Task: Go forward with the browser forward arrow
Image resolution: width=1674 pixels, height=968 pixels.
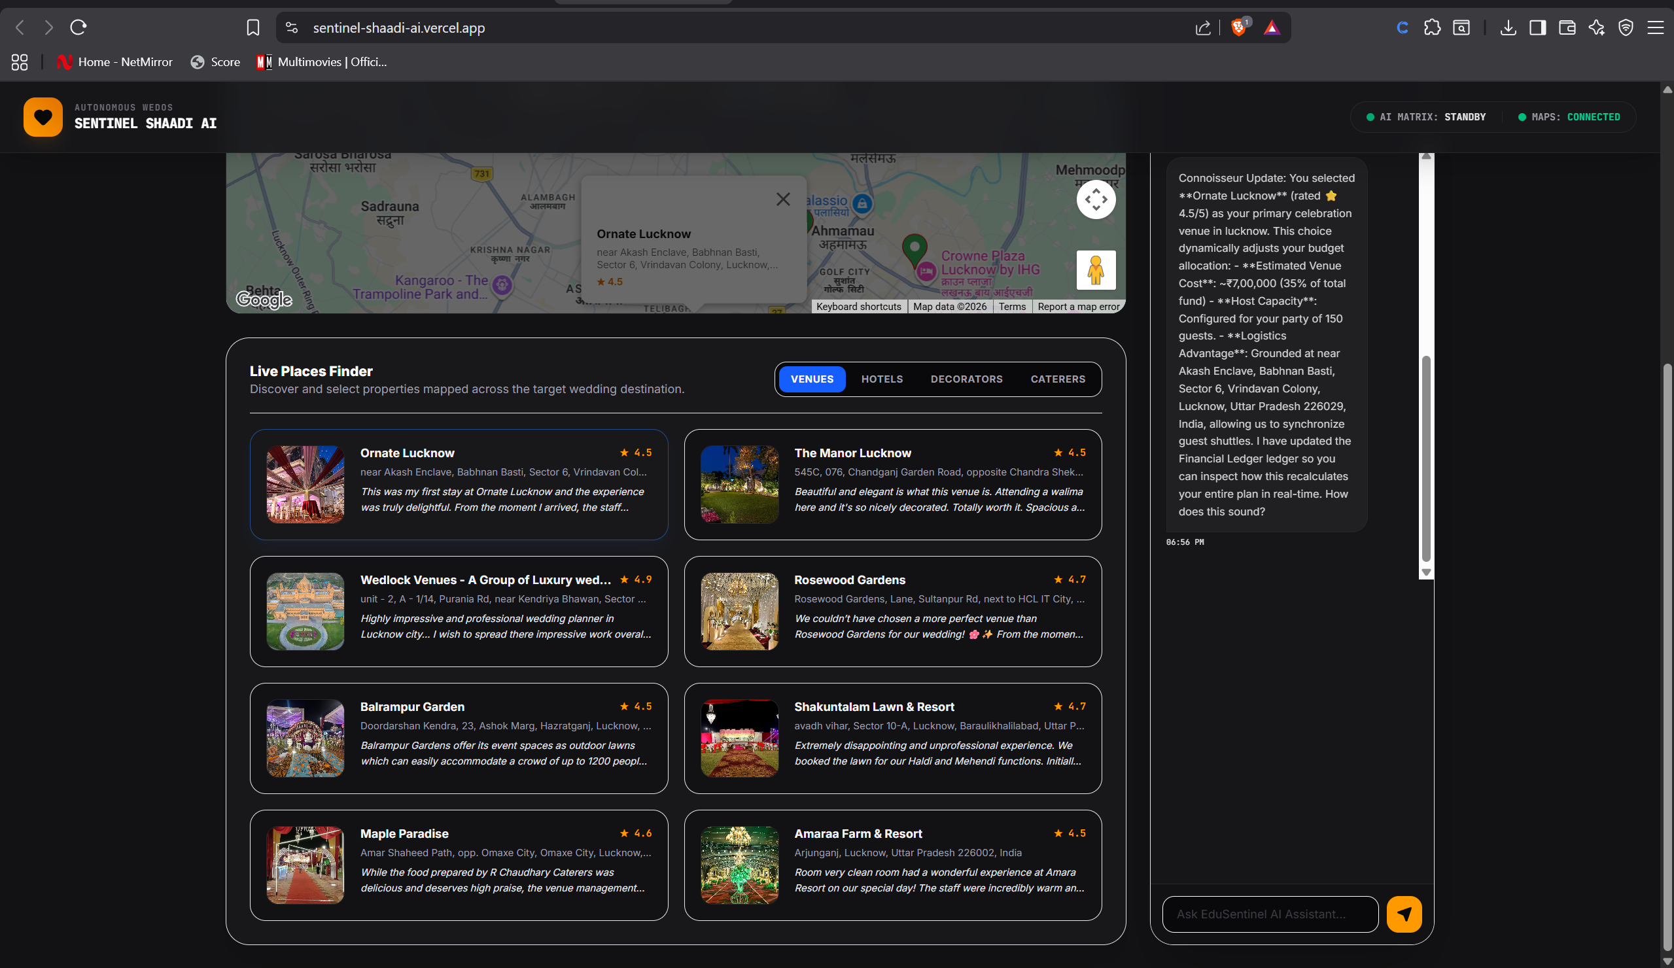Action: click(48, 27)
